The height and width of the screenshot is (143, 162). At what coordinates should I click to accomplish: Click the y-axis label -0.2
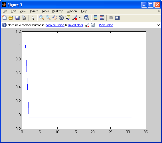click(x=18, y=129)
